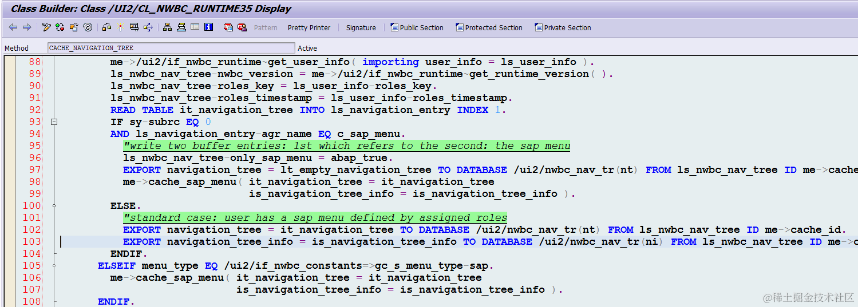Click the 'READ TABLE it_navigation_tree' statement
The image size is (858, 307).
202,110
